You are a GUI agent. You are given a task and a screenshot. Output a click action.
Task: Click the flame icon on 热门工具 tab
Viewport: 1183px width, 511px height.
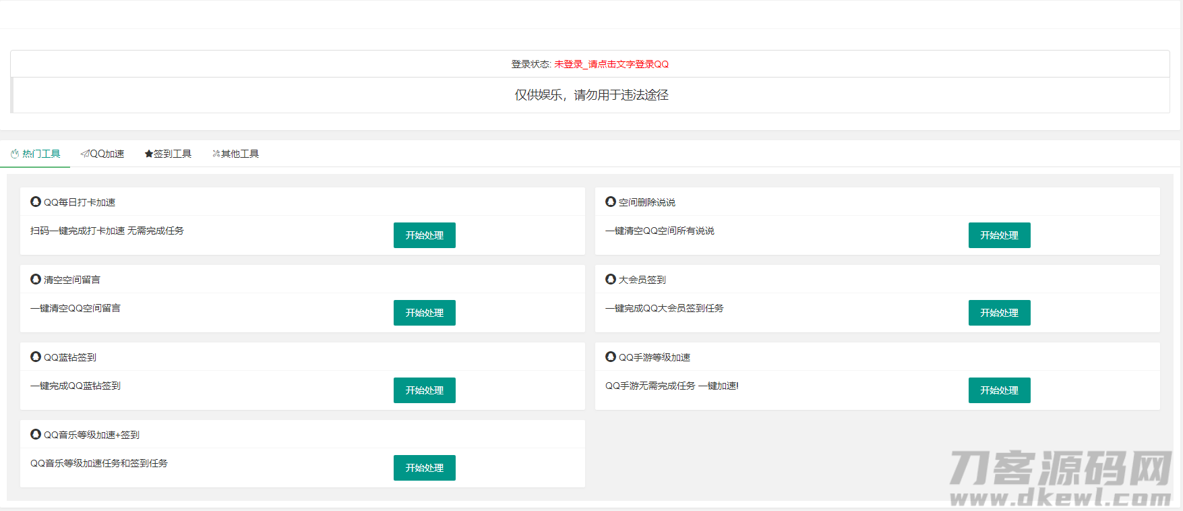click(15, 154)
